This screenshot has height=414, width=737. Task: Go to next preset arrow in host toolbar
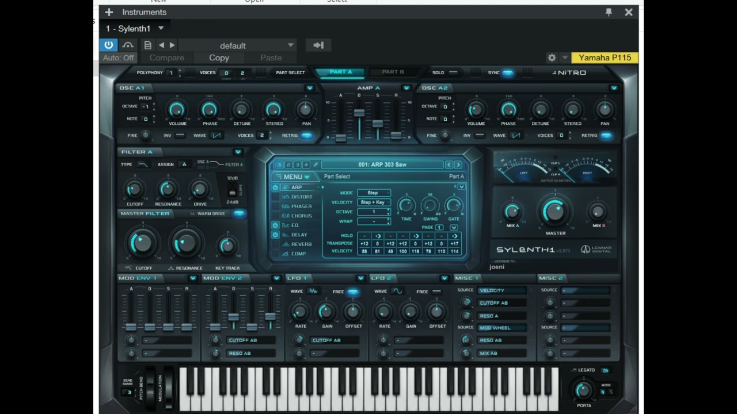tap(172, 45)
